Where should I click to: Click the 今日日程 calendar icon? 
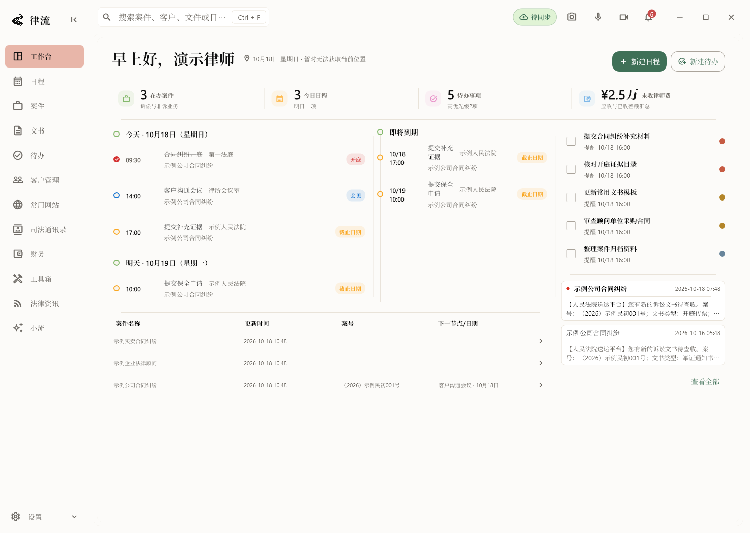tap(279, 99)
